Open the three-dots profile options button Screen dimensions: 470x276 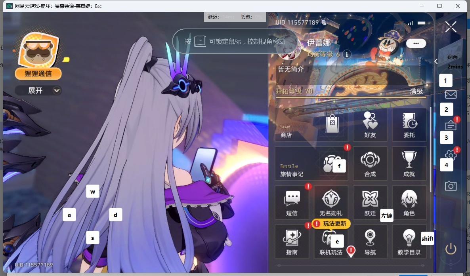click(x=416, y=44)
